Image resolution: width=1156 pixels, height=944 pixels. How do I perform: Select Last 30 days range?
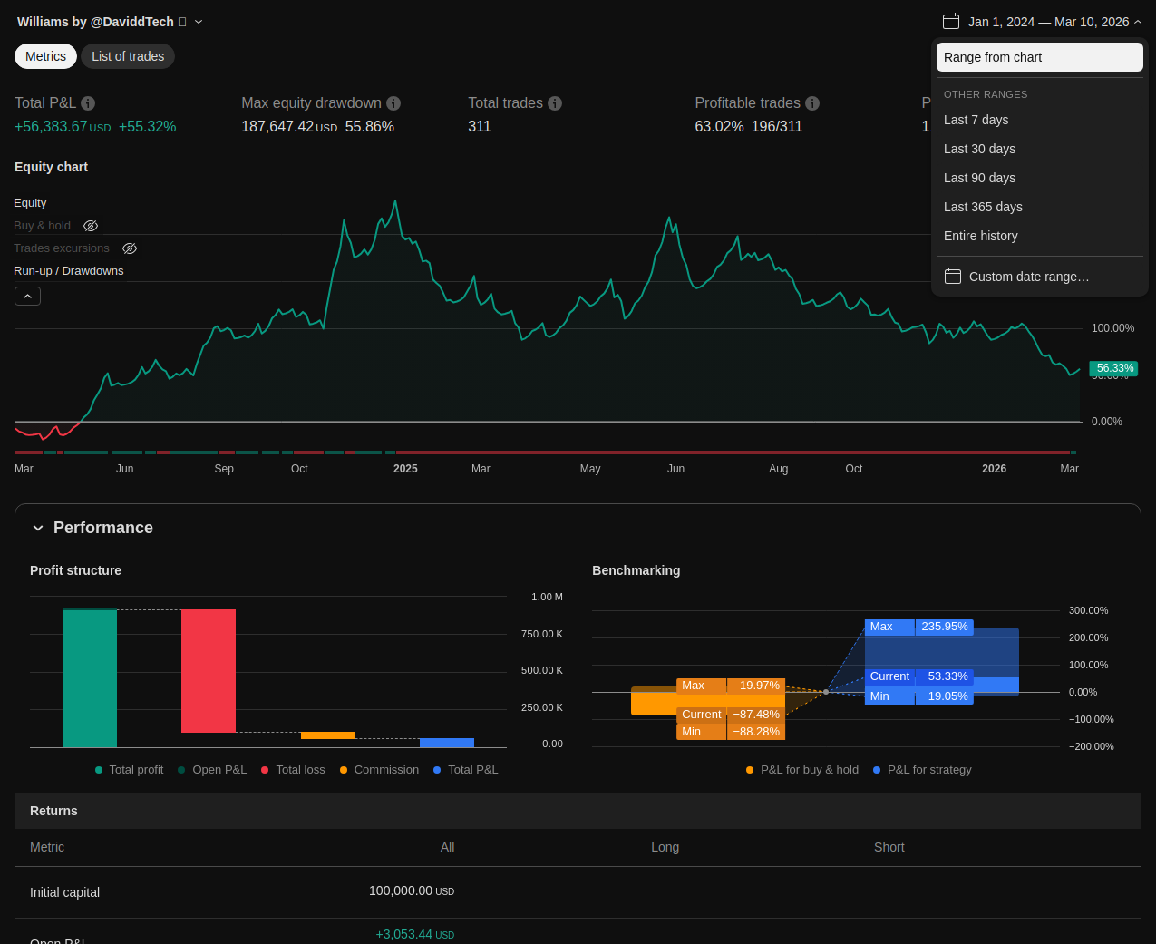(x=979, y=149)
